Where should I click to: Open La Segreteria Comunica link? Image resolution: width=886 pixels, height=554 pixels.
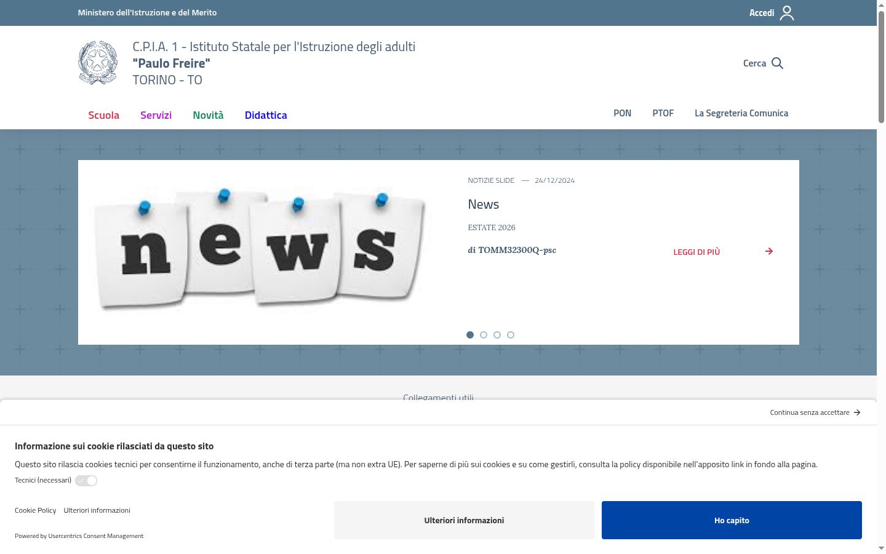coord(741,113)
